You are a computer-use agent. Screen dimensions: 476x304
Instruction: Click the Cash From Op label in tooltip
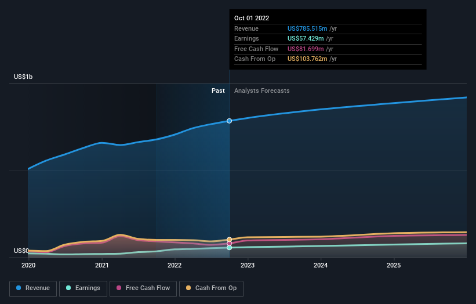pos(255,59)
